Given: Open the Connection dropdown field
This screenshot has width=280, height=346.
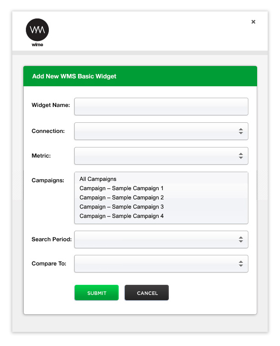Looking at the screenshot, I should coord(161,131).
